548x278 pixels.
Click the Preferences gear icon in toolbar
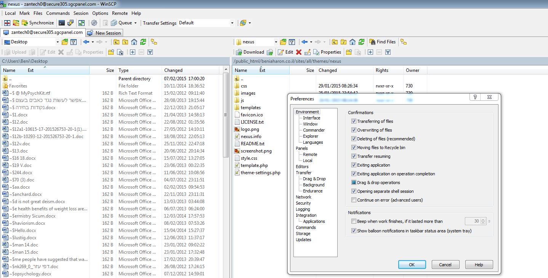pos(94,23)
